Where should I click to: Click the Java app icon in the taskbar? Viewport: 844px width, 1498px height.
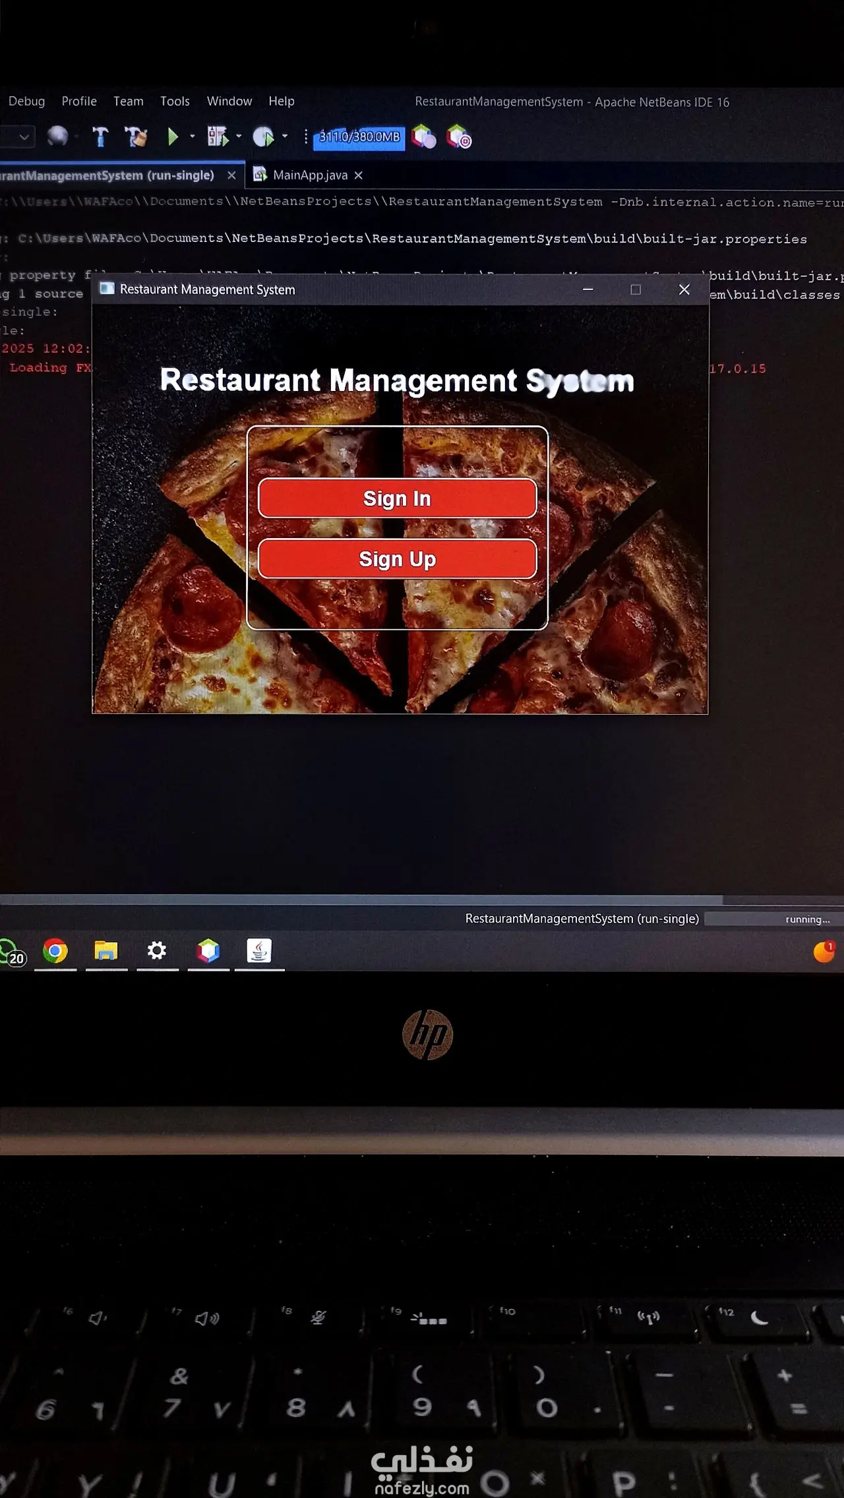pos(259,951)
